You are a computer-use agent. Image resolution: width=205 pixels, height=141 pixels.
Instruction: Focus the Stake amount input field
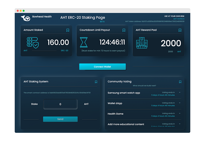[60, 104]
